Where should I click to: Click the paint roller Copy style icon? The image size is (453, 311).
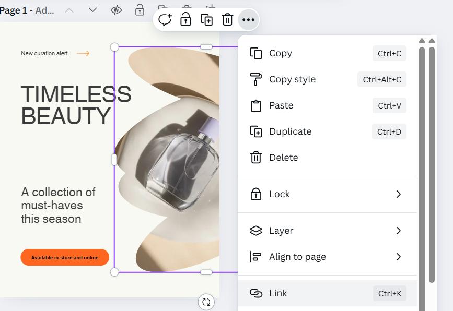[255, 79]
